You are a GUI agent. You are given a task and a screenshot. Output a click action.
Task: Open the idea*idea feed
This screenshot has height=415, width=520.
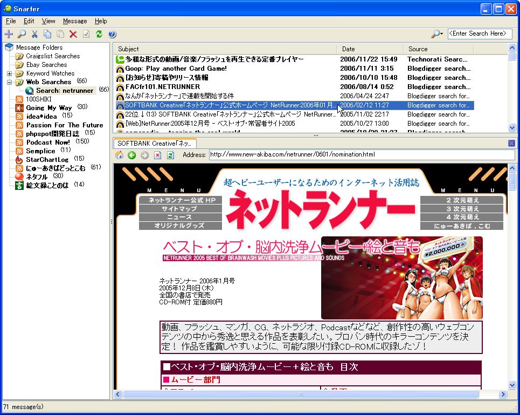click(41, 117)
